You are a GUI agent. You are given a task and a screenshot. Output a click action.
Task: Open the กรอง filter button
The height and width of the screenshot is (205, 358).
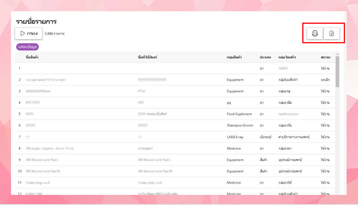click(28, 33)
